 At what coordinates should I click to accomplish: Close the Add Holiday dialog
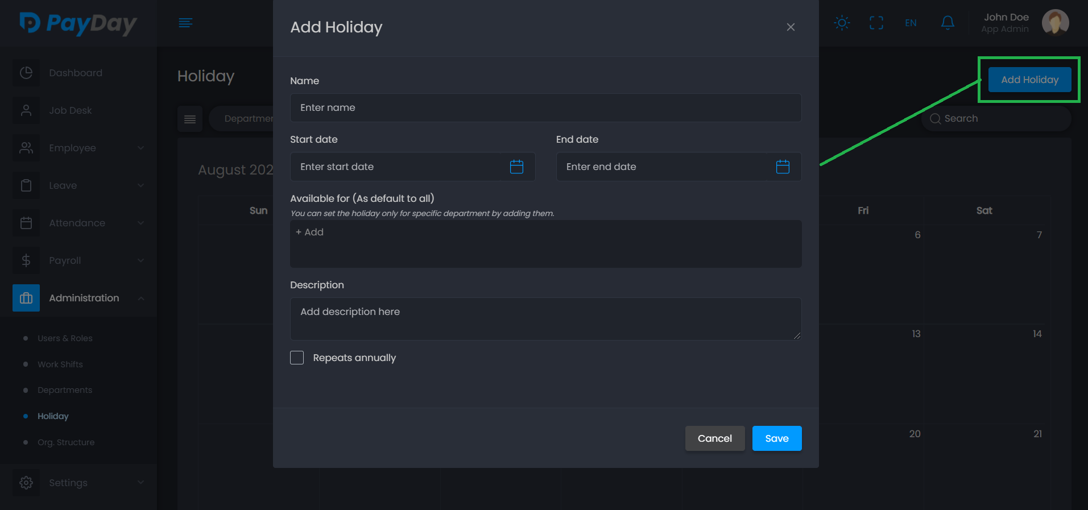click(791, 27)
